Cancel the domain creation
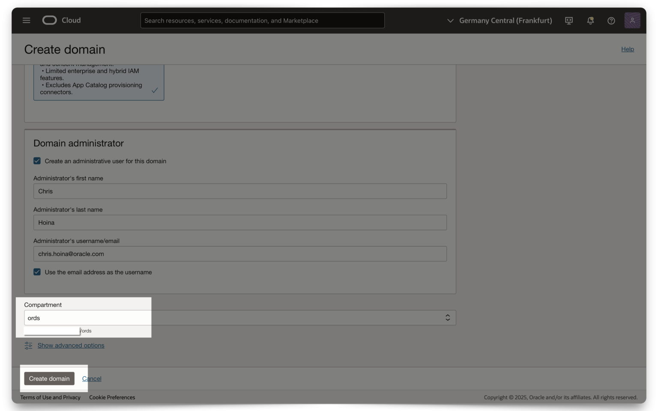This screenshot has height=411, width=658. 92,378
